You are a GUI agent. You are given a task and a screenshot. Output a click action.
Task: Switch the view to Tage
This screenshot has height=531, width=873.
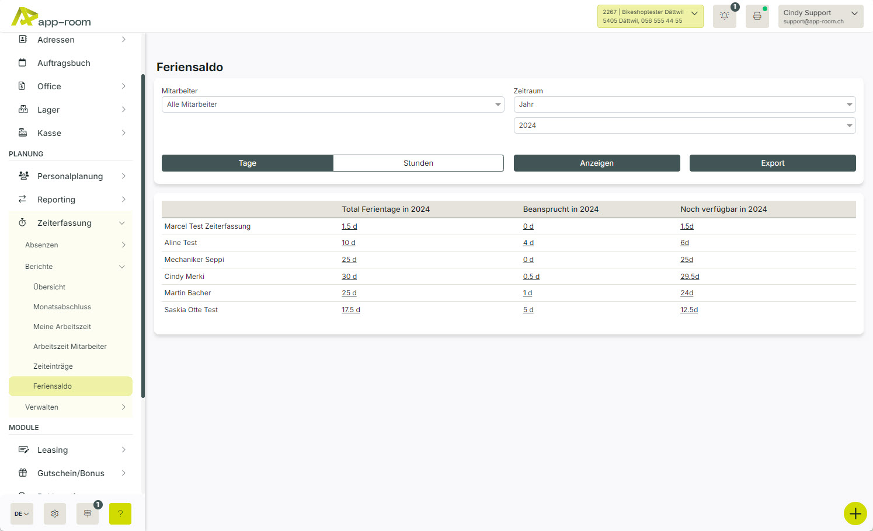247,163
